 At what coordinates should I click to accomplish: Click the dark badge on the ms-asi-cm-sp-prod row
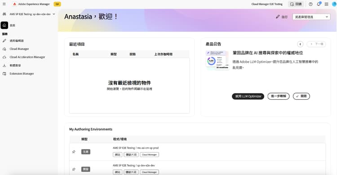coord(86,152)
